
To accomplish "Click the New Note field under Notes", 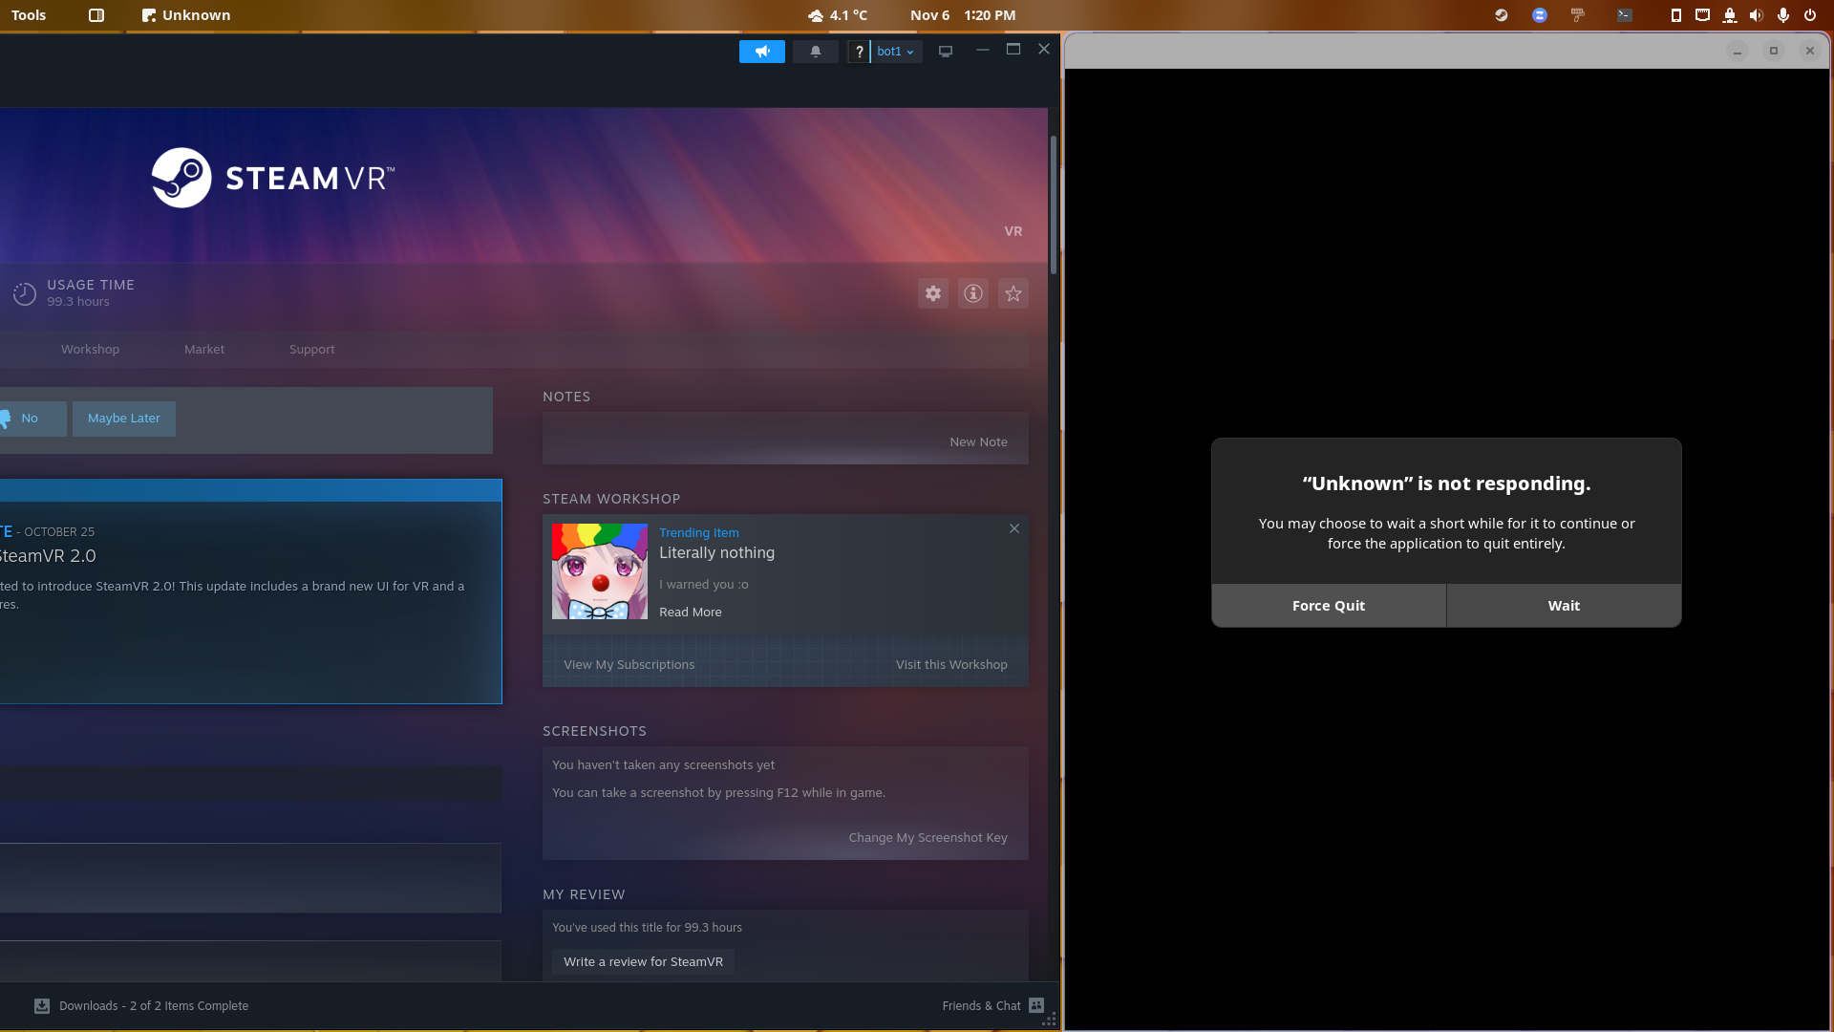I will click(978, 441).
